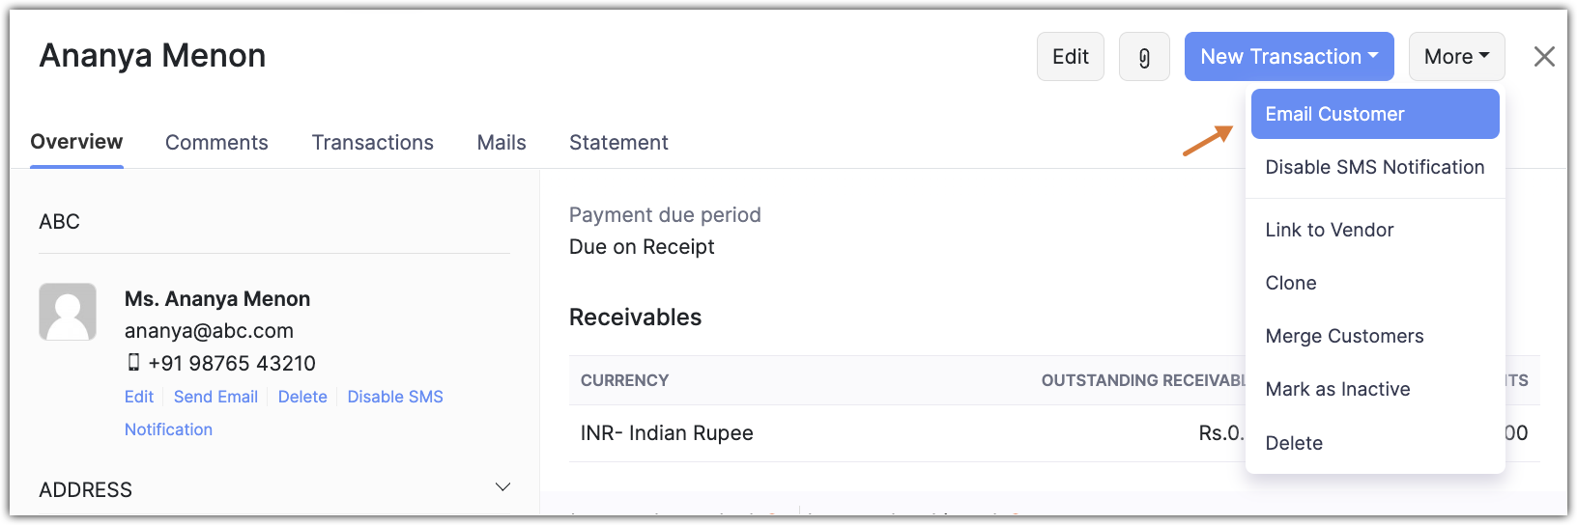
Task: Choose Delete in the More menu
Action: coord(1294,443)
